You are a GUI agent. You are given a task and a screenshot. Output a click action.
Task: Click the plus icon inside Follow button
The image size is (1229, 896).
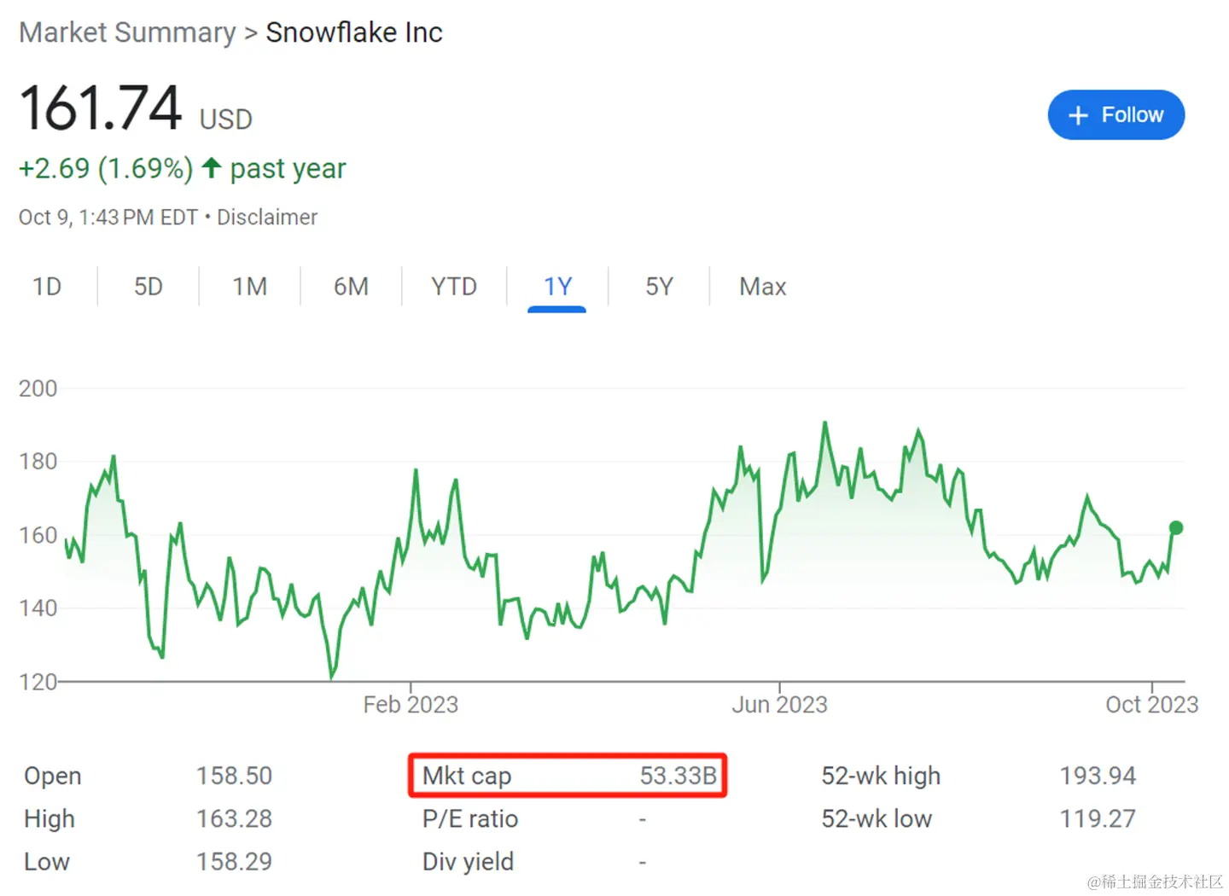pyautogui.click(x=1077, y=114)
